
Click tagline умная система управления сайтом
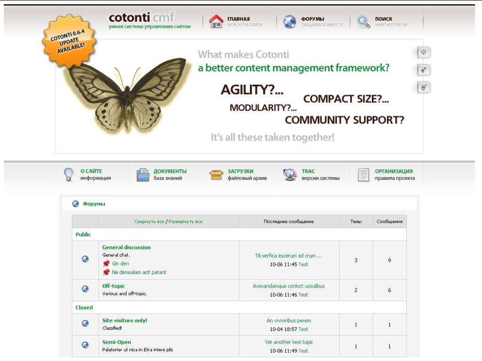tap(150, 26)
